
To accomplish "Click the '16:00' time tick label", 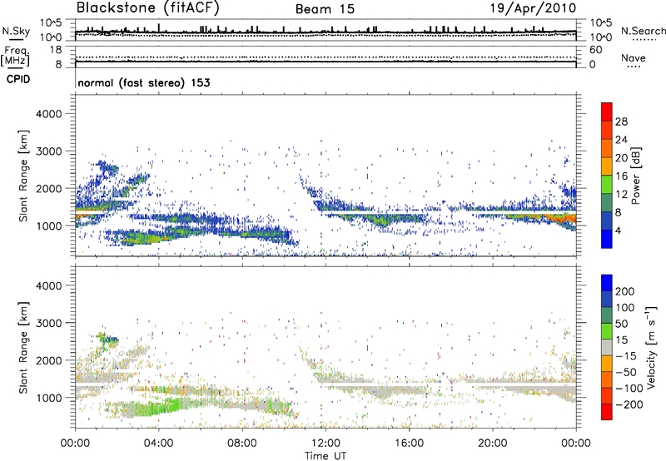I will click(x=409, y=444).
